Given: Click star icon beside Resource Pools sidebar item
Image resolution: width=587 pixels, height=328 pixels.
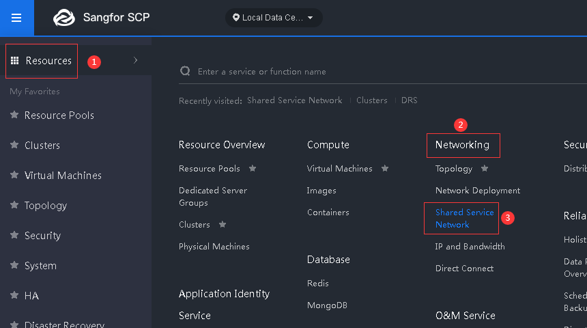Looking at the screenshot, I should (14, 115).
